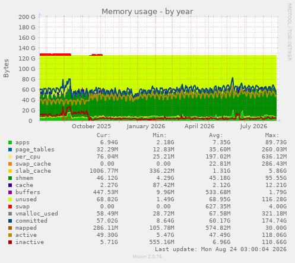Click the red swap legend swatch
Screen dimensions: 295x263
(x=10, y=207)
